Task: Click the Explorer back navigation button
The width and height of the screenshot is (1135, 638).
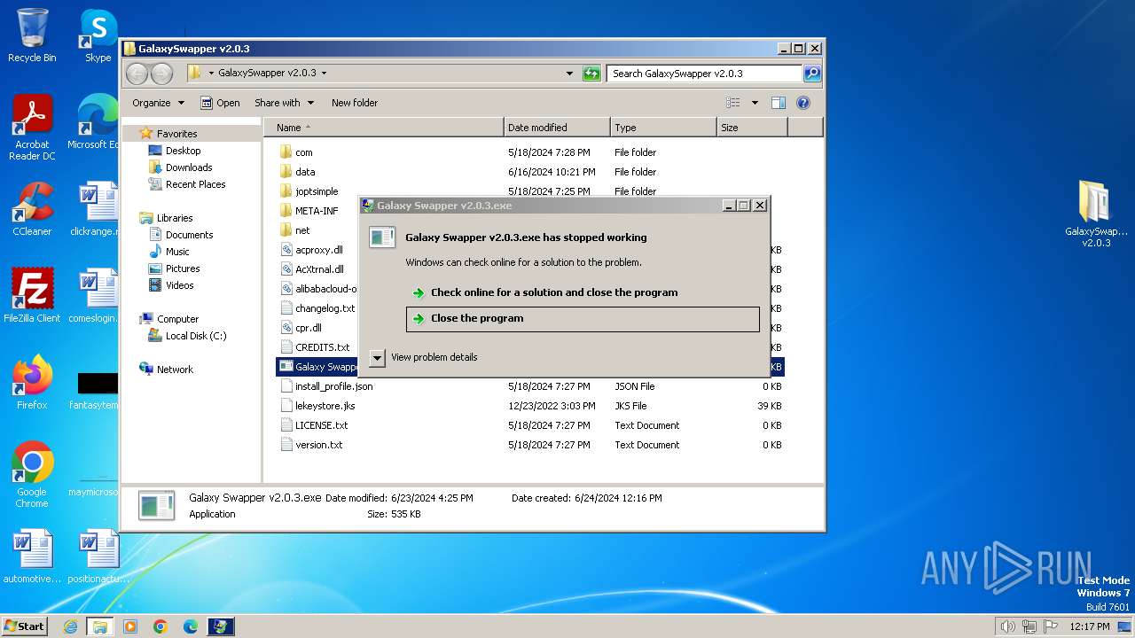Action: (x=137, y=74)
